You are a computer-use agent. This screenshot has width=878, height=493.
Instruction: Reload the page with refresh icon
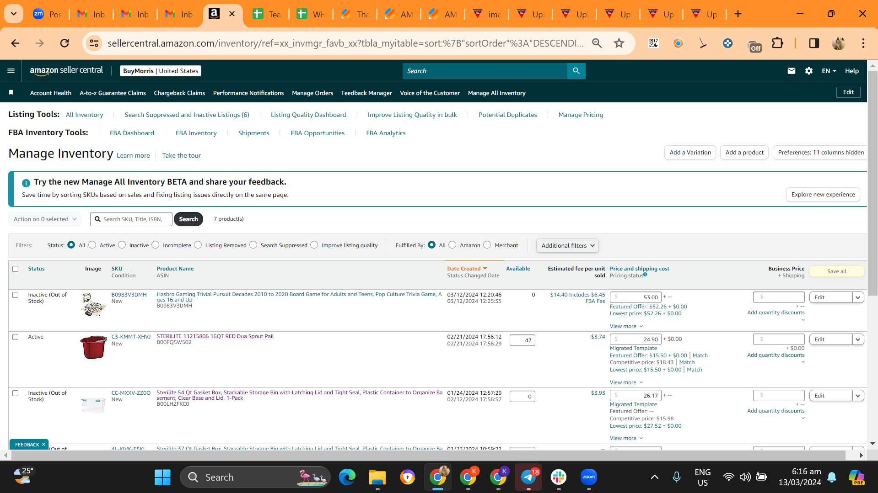65,43
